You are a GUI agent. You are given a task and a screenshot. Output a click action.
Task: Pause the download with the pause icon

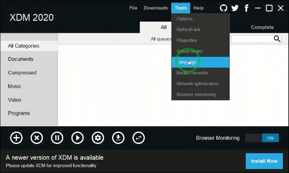(x=57, y=138)
